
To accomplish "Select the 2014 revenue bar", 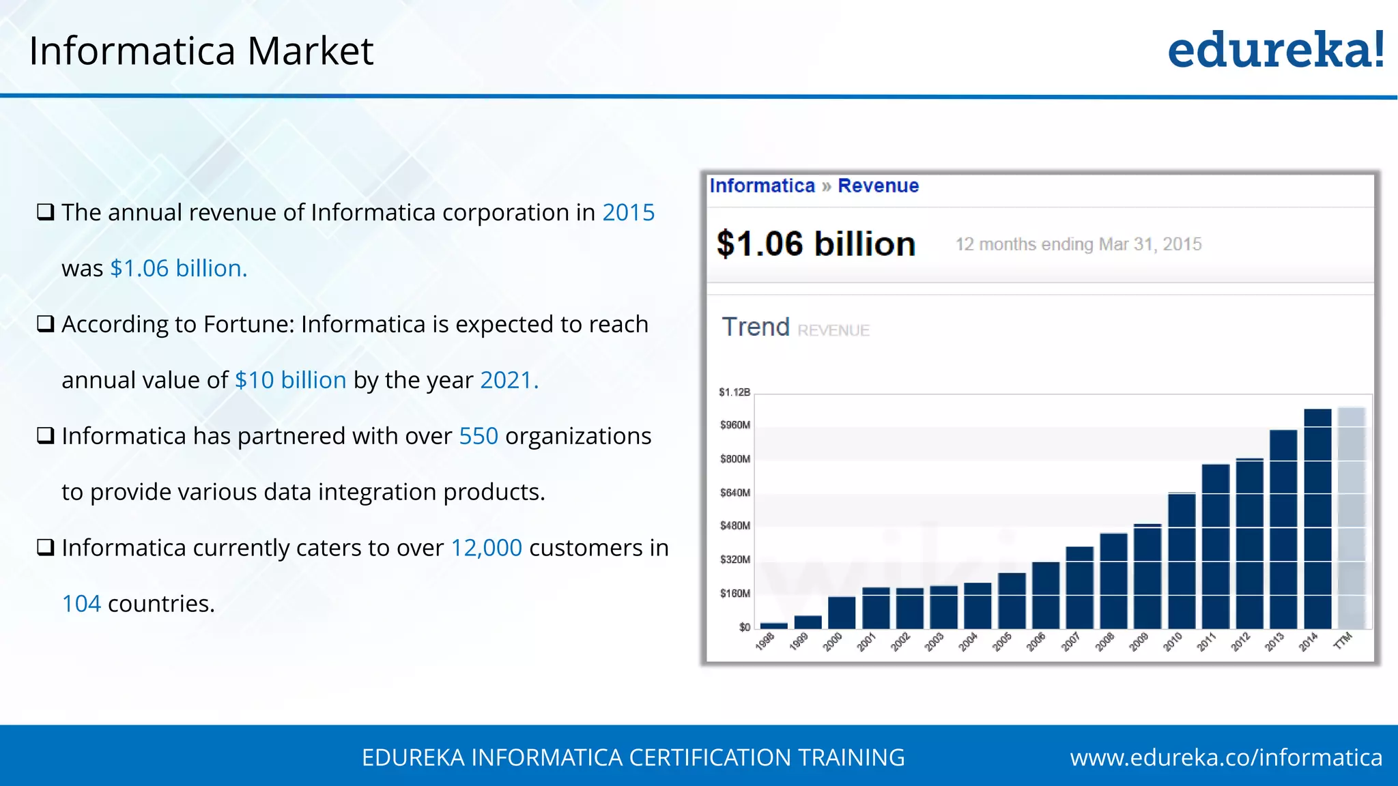I will (1317, 519).
